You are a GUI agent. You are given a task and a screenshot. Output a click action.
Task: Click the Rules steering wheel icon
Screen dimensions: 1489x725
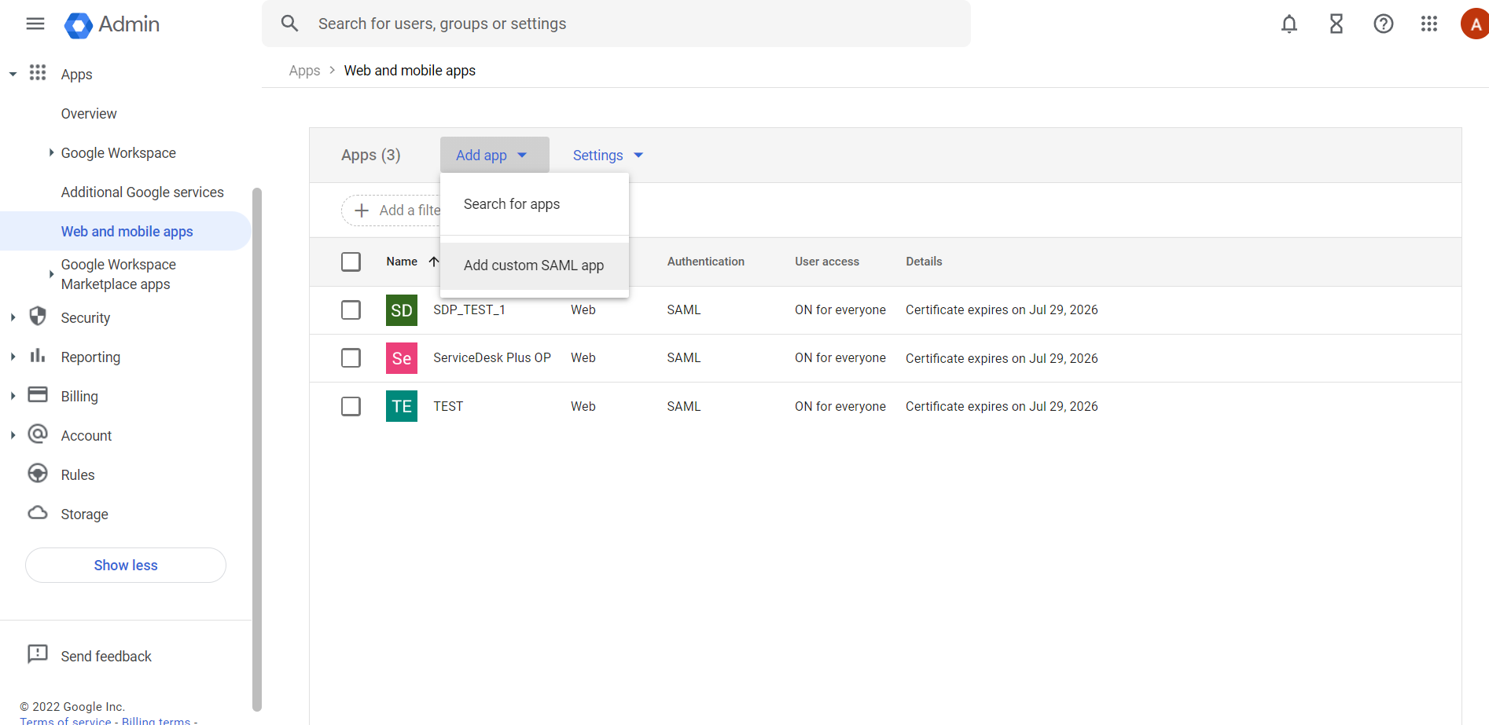[x=38, y=473]
